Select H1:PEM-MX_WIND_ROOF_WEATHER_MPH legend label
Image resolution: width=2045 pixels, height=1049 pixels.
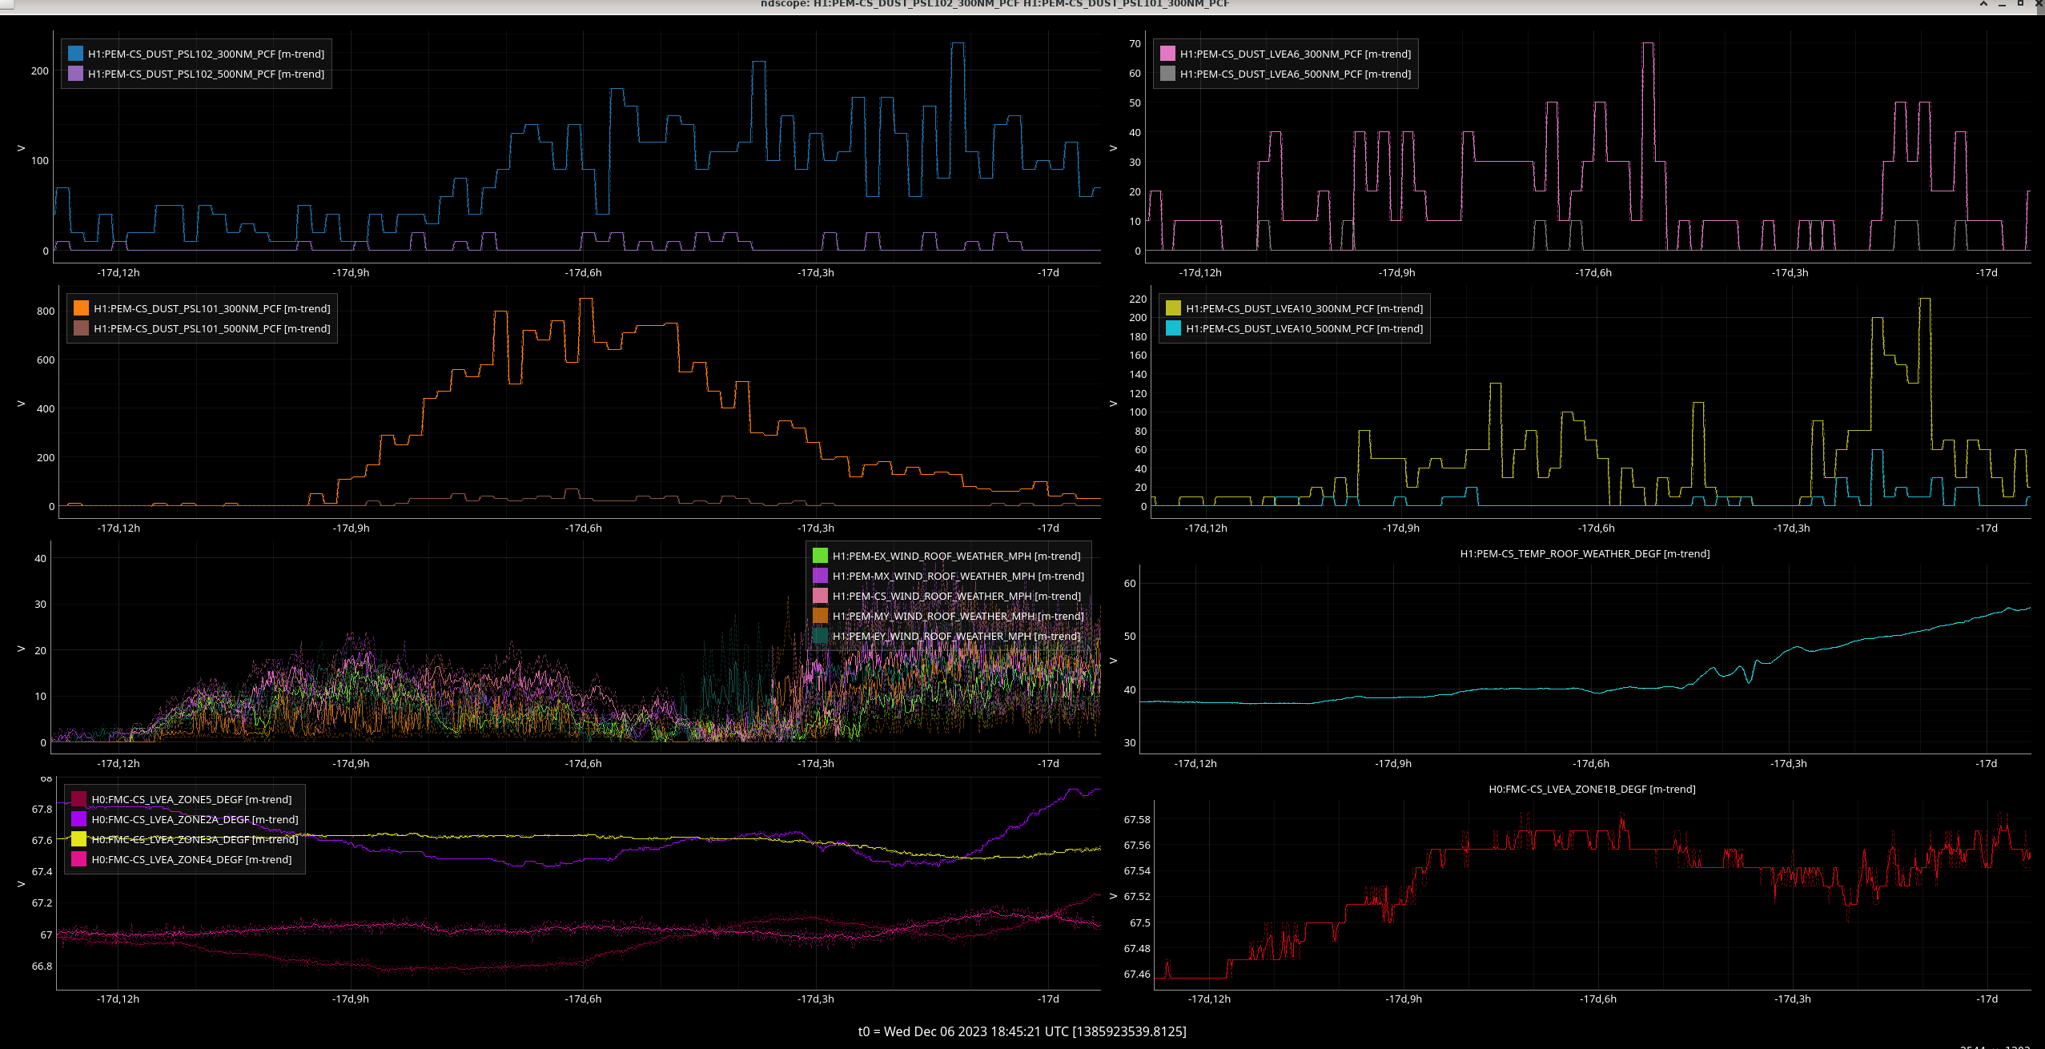(x=958, y=576)
